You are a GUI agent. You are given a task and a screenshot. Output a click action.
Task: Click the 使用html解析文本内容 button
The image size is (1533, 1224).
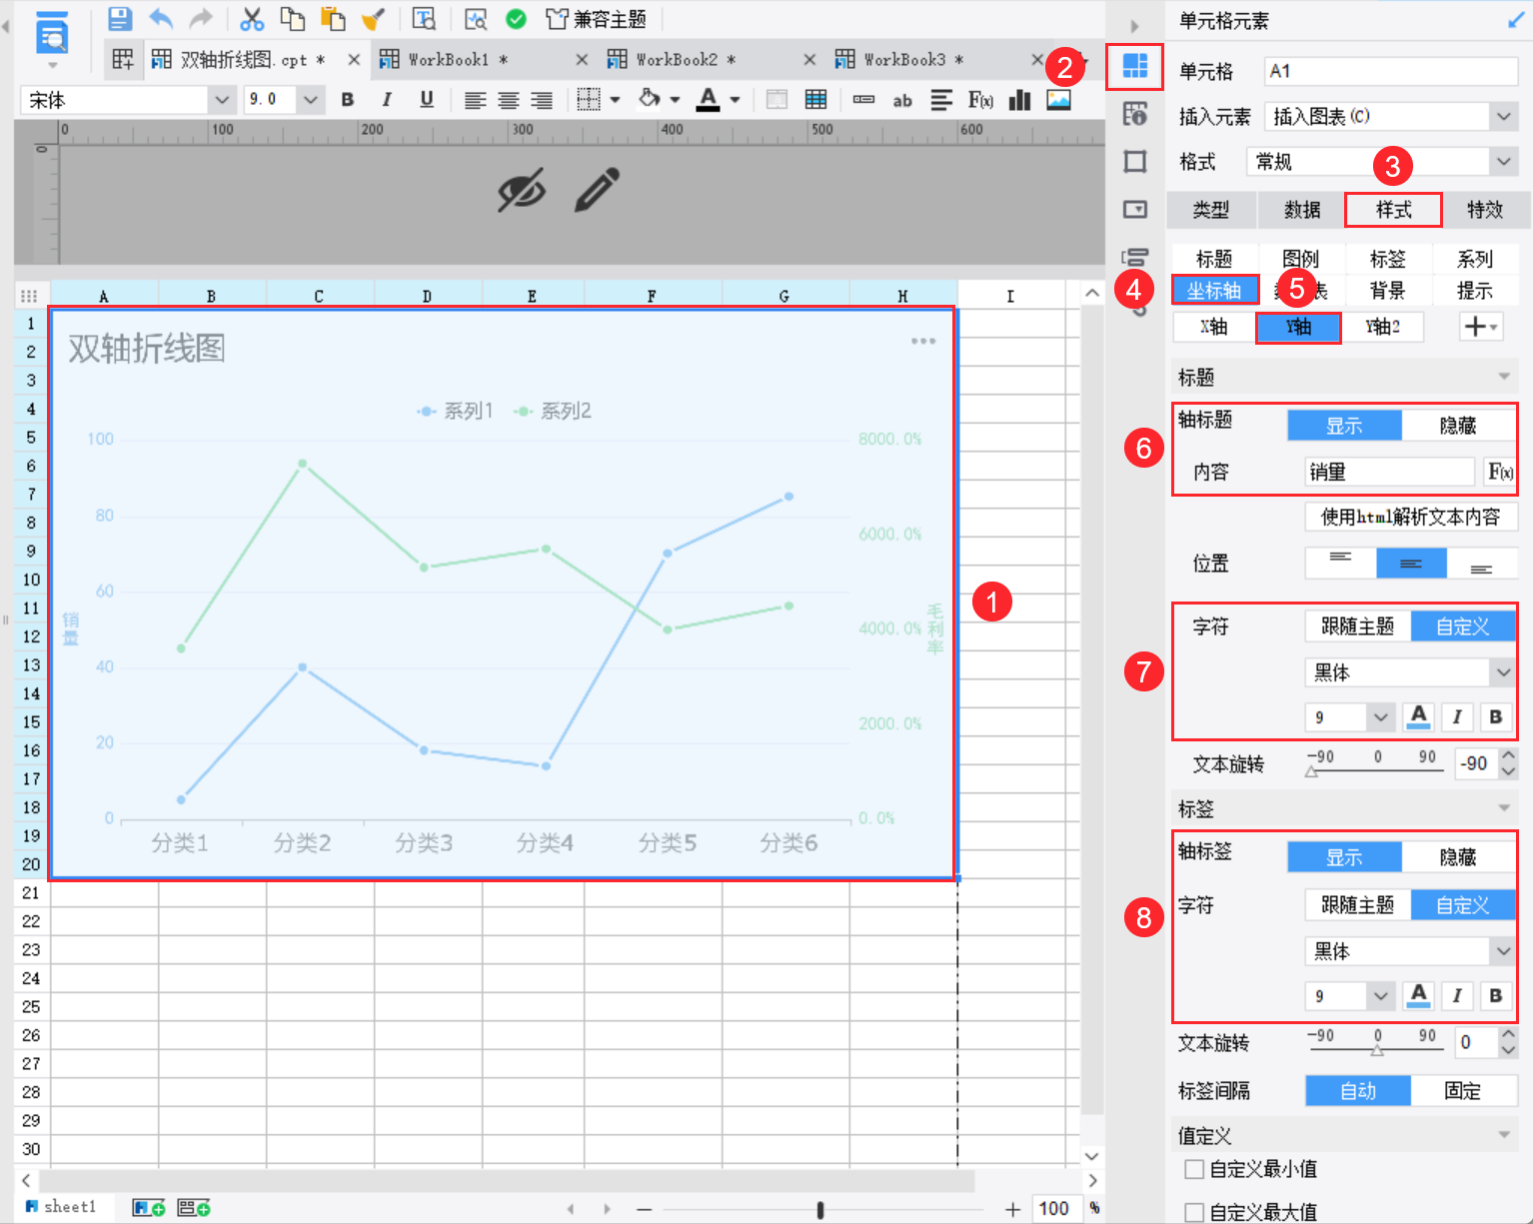[1411, 517]
